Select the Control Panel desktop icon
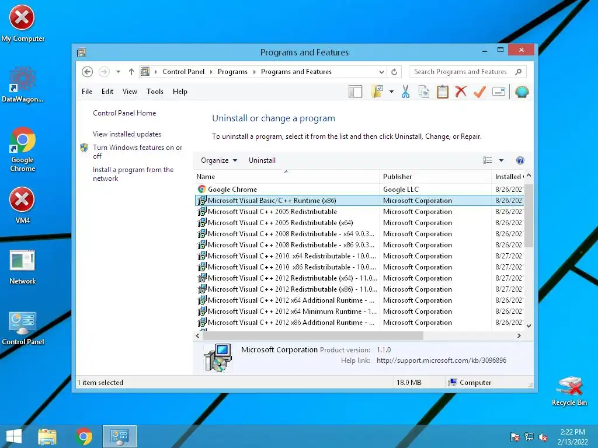Viewport: 598px width, 448px height. coord(23,328)
